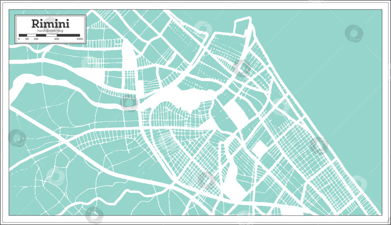391x225 pixels.
Task: Click the "1000" scale label
Action: point(80,39)
